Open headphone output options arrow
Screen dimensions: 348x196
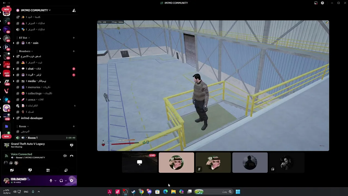(66, 180)
